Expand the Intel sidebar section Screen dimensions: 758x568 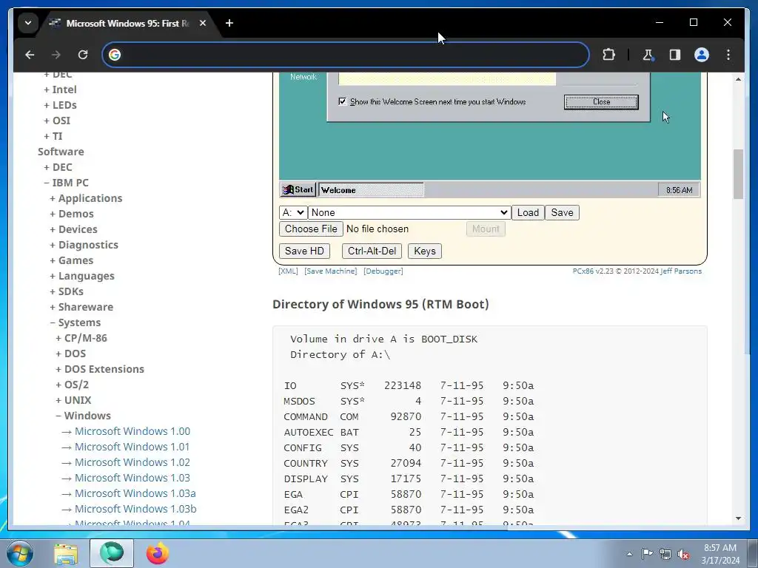[60, 89]
